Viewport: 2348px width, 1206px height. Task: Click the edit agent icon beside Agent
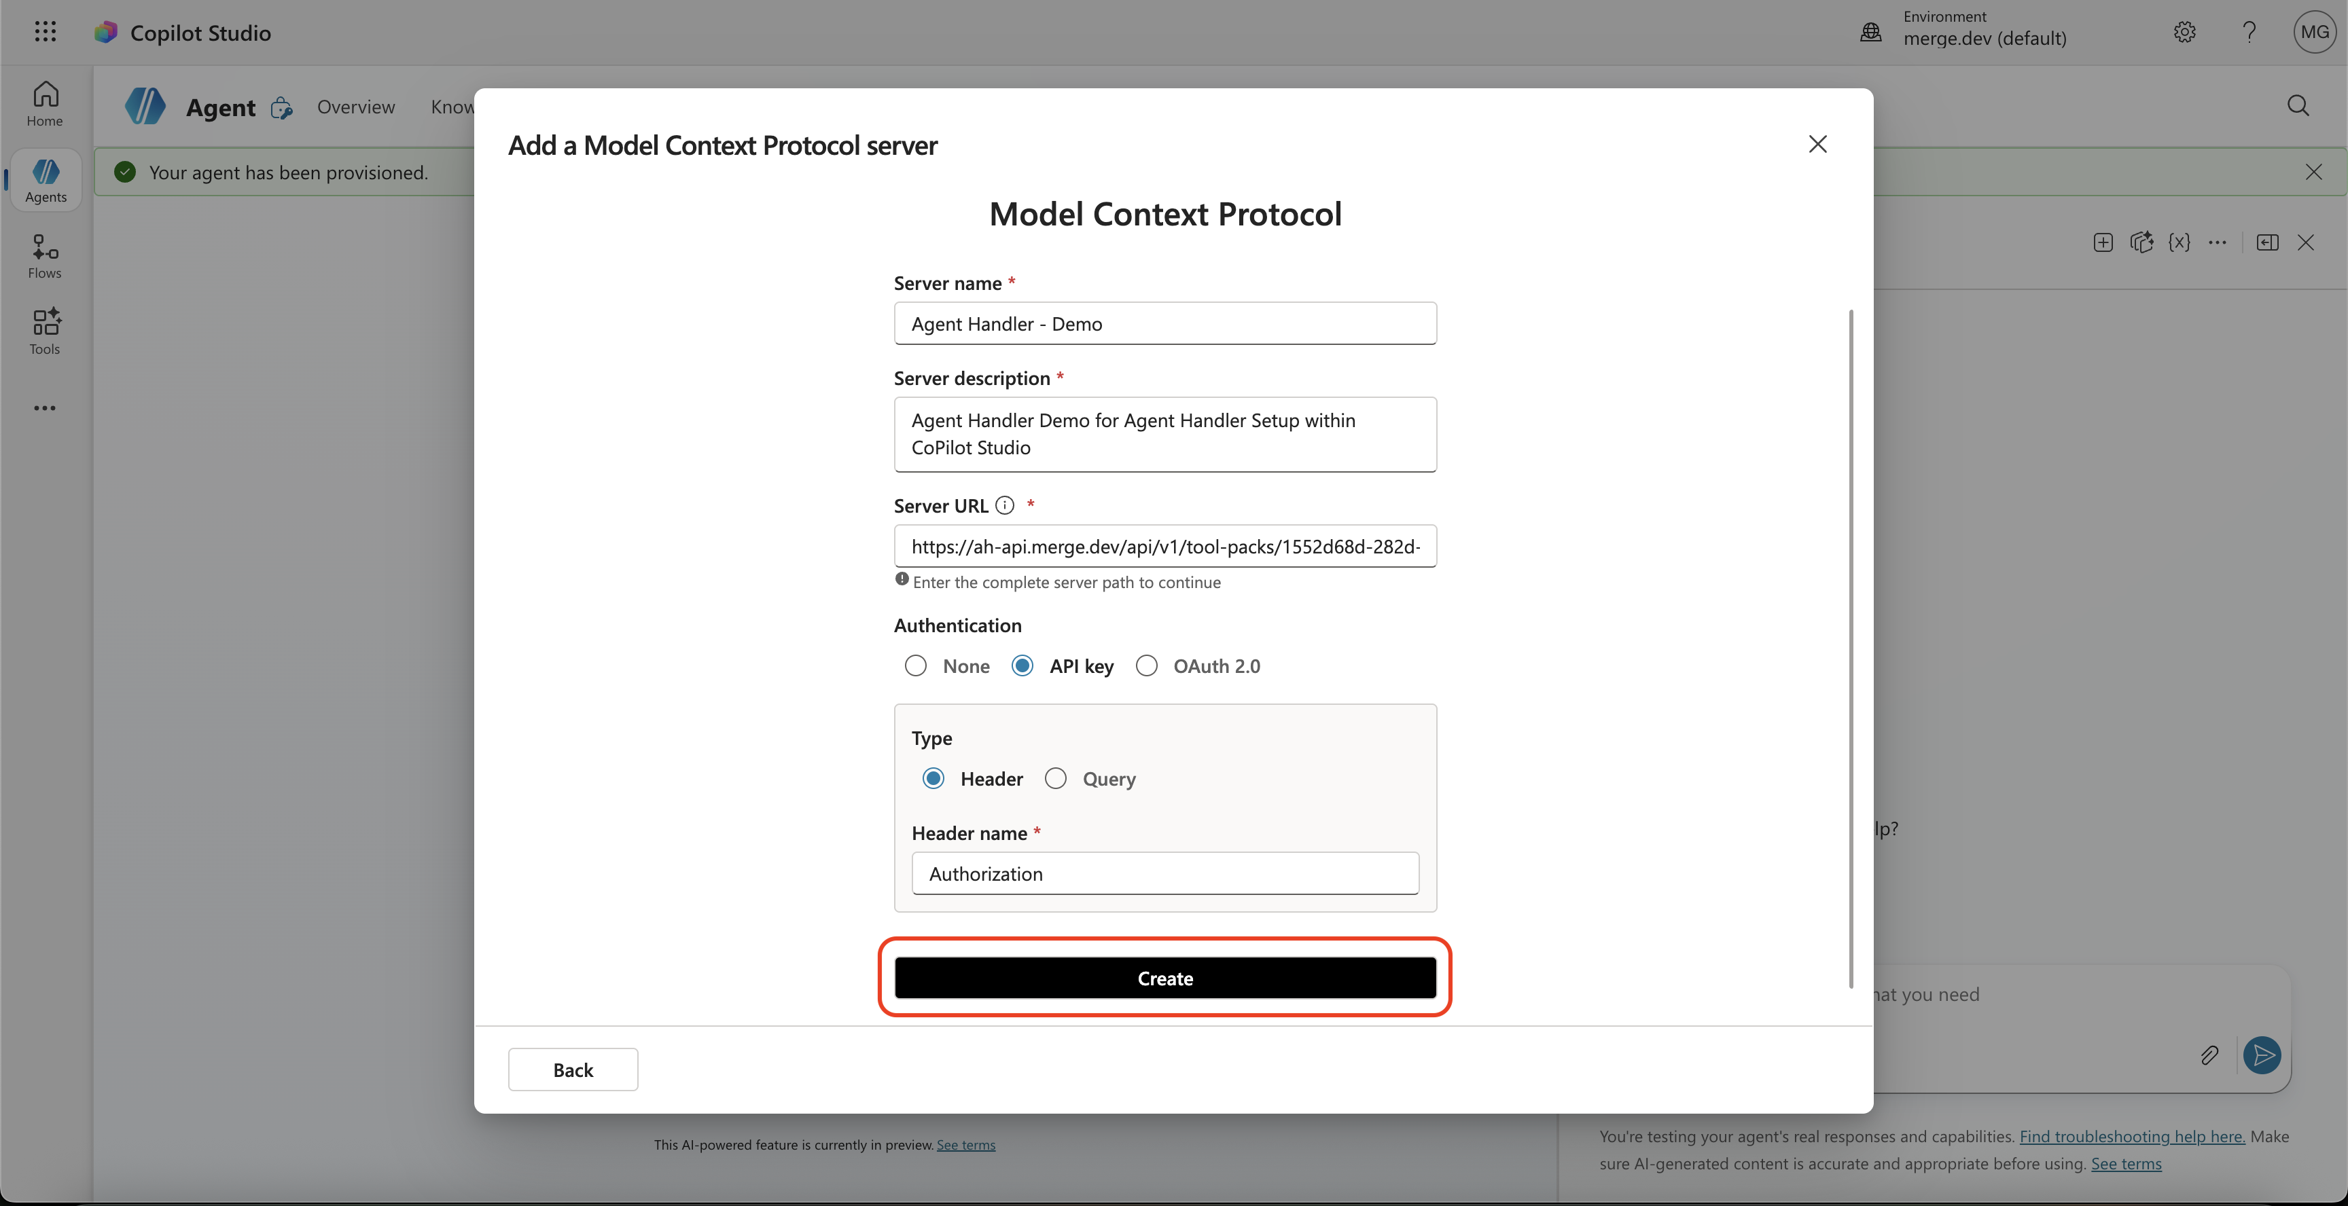[x=282, y=107]
